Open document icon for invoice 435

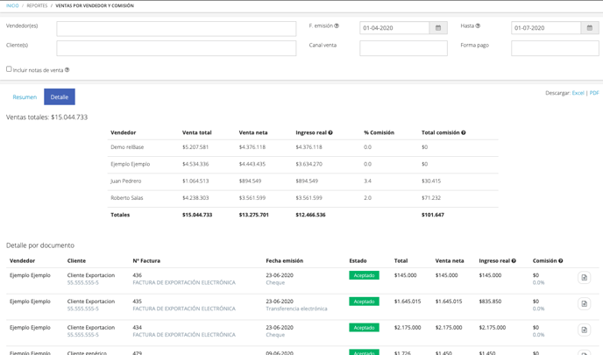(x=584, y=304)
